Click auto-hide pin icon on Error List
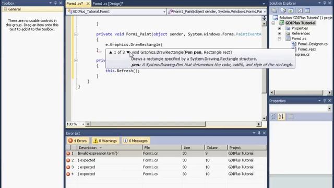The height and width of the screenshot is (188, 334). 259,133
